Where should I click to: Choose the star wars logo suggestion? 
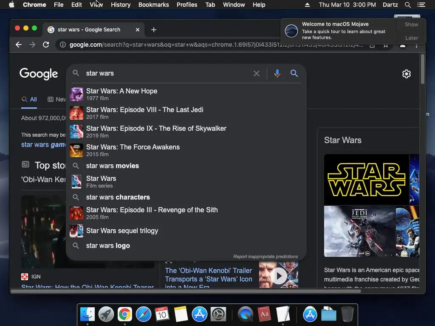[186, 246]
